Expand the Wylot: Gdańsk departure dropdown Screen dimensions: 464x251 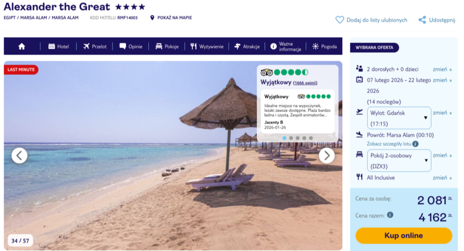tap(399, 118)
